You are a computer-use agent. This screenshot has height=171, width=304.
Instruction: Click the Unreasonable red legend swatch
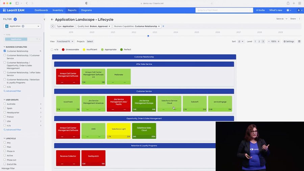coord(63,50)
